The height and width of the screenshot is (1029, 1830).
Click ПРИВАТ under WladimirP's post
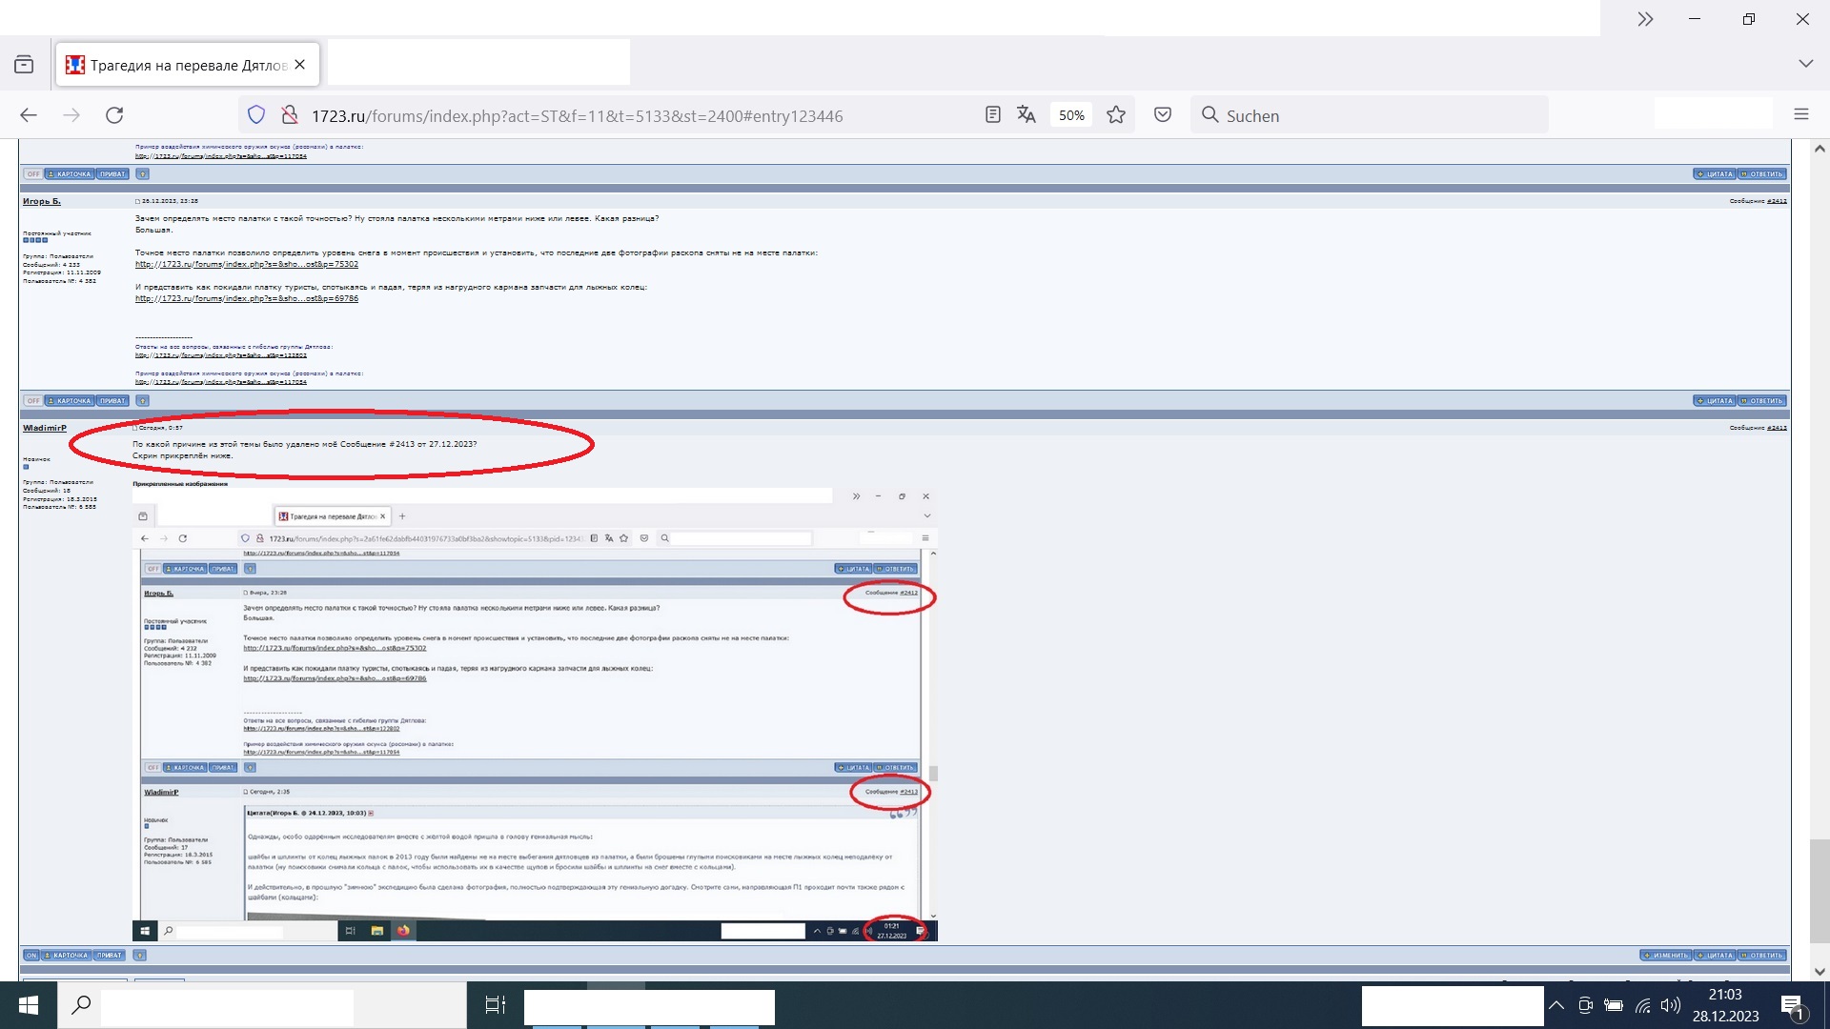tap(110, 956)
